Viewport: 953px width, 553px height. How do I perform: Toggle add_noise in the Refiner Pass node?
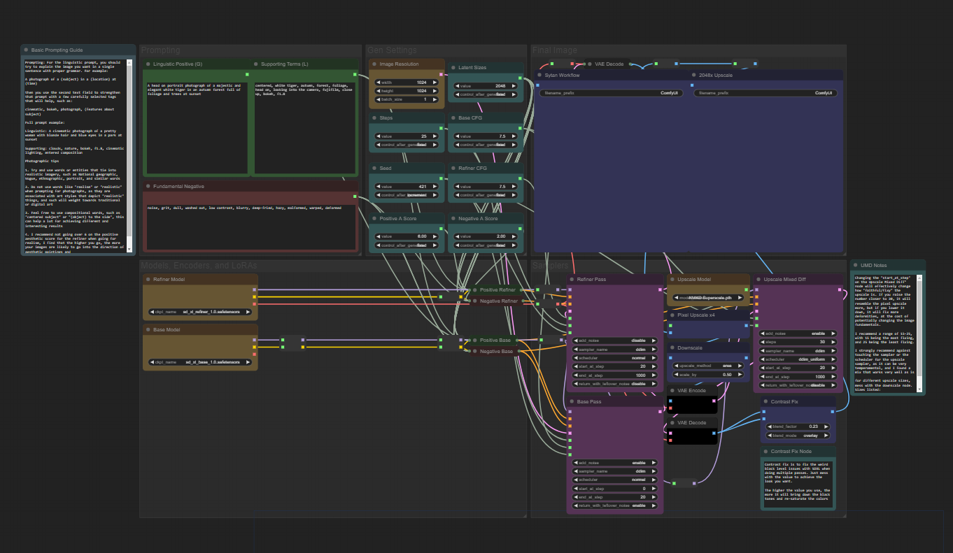pyautogui.click(x=615, y=340)
